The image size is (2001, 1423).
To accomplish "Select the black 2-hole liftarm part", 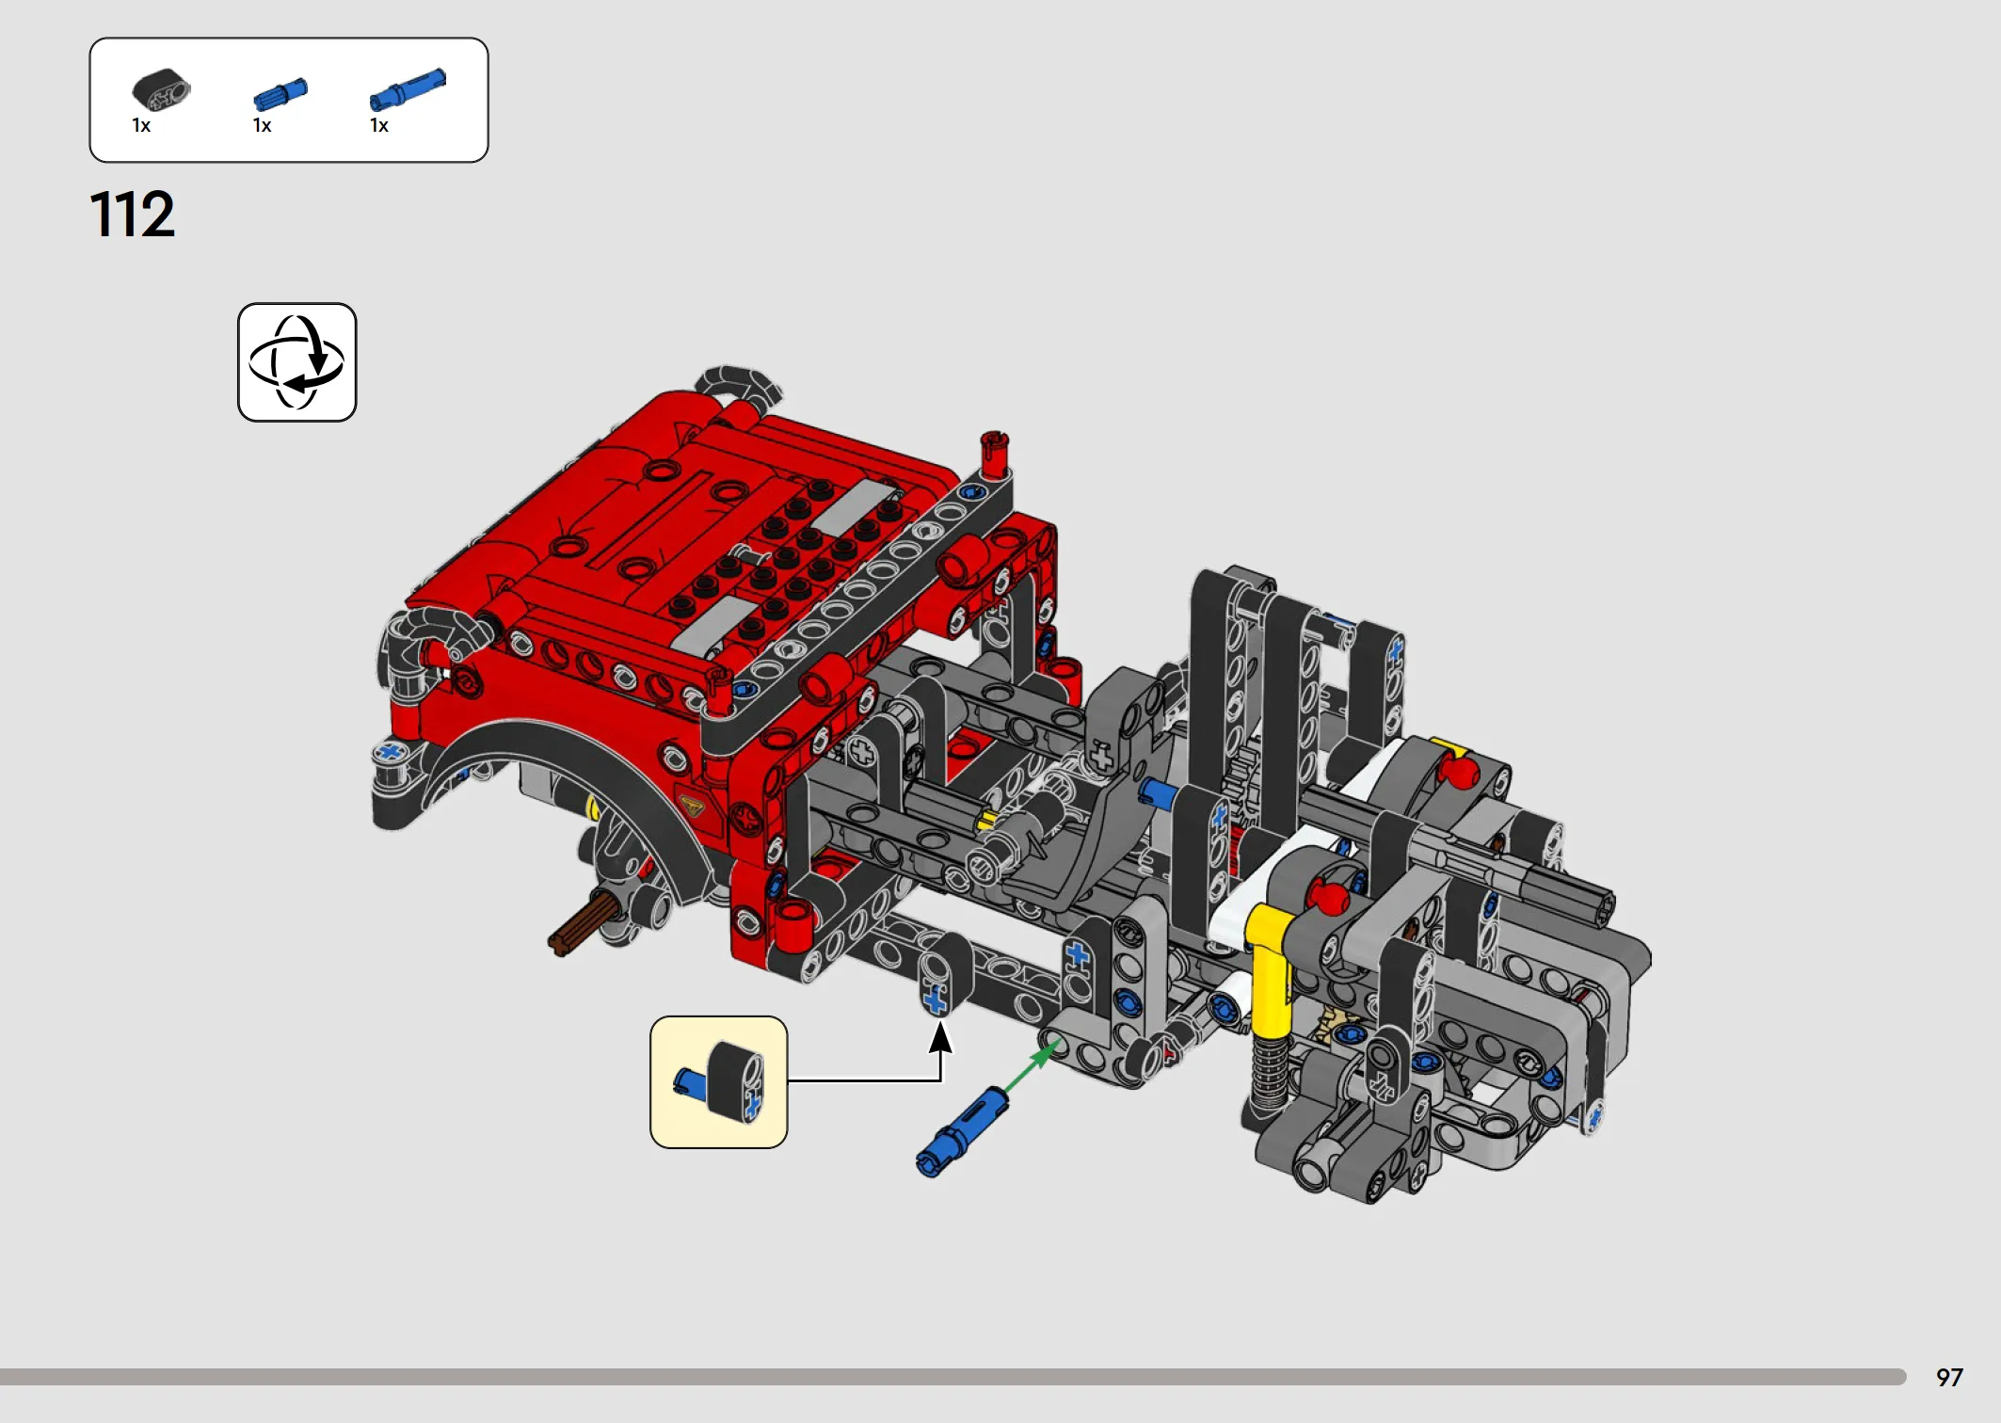I will click(x=161, y=90).
